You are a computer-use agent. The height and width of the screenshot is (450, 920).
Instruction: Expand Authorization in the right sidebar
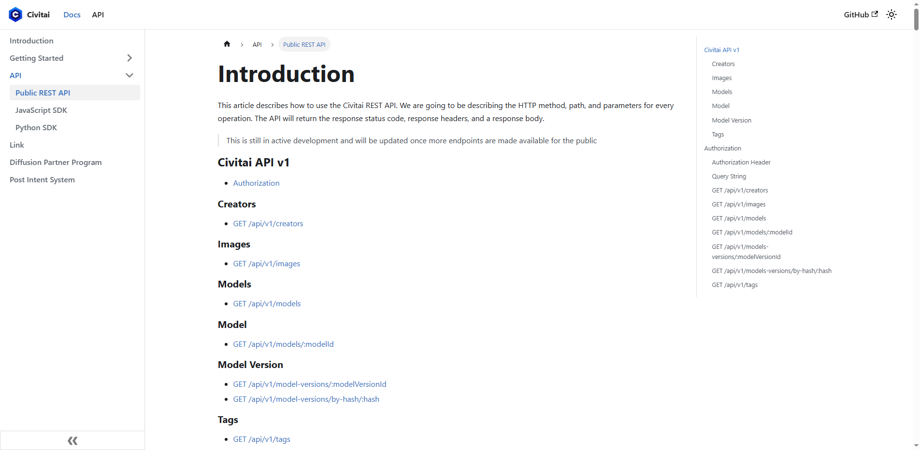(x=722, y=148)
